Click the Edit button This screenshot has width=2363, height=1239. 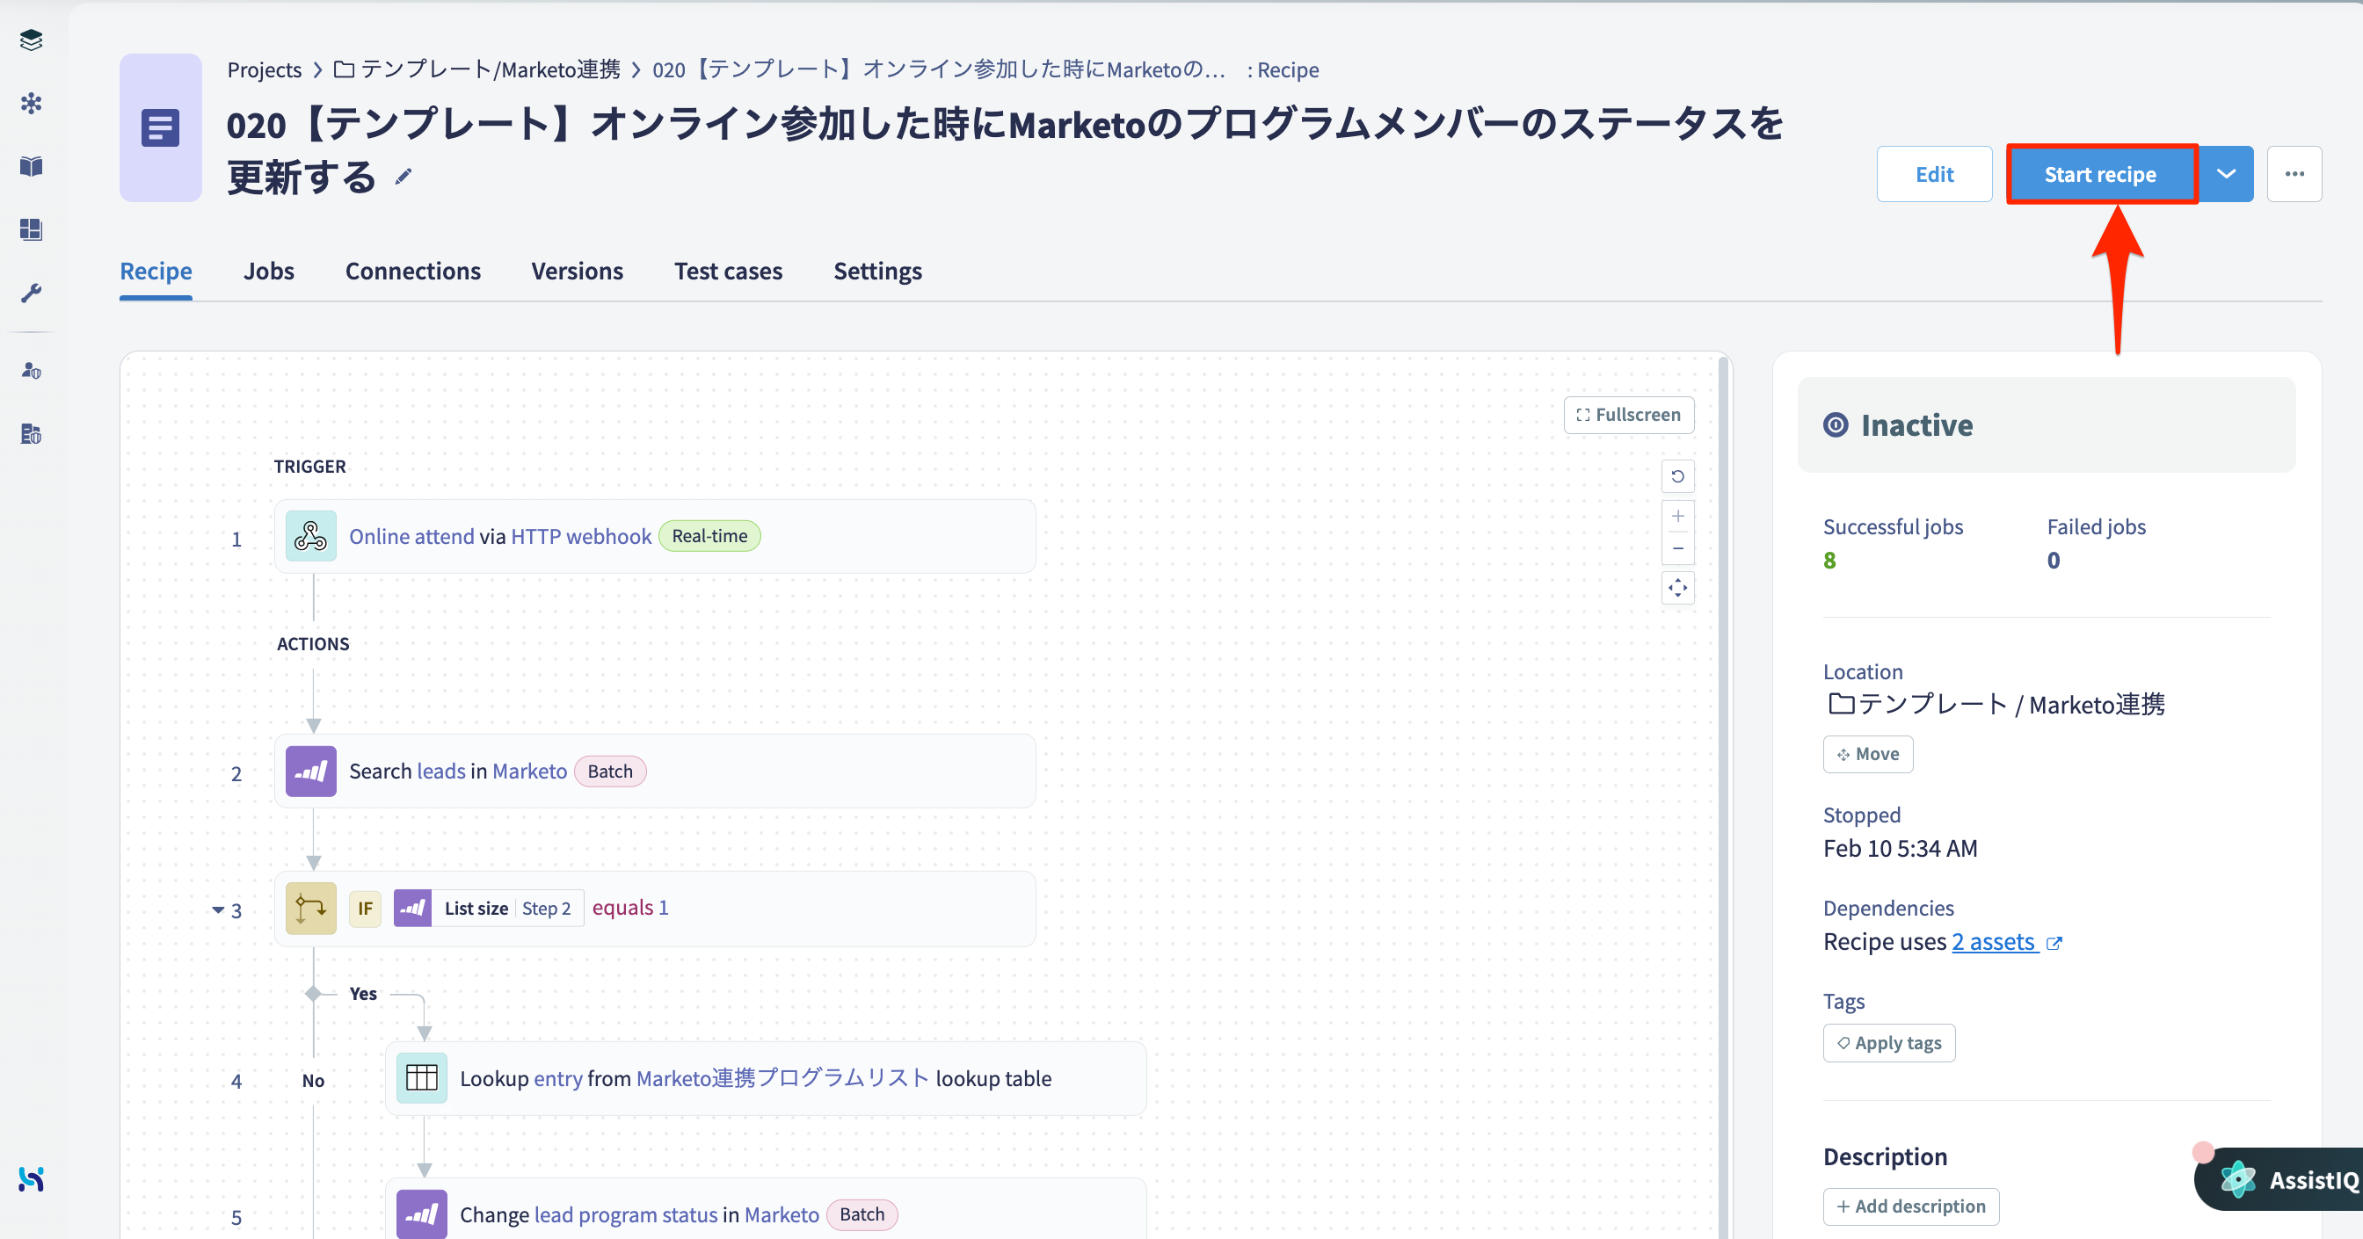1935,173
